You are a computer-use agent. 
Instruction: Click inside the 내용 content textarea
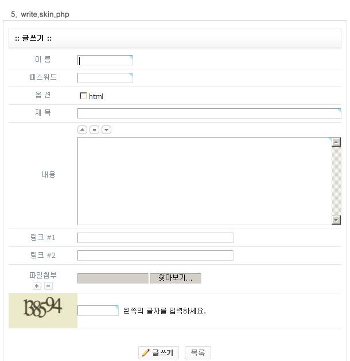pos(204,181)
